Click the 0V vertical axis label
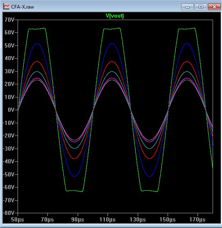 pos(11,110)
